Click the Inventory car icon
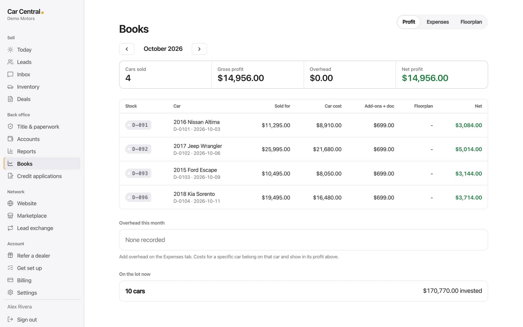The height and width of the screenshot is (327, 523). tap(10, 87)
